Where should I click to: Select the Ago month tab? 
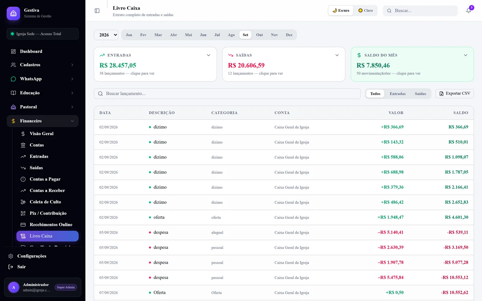231,35
